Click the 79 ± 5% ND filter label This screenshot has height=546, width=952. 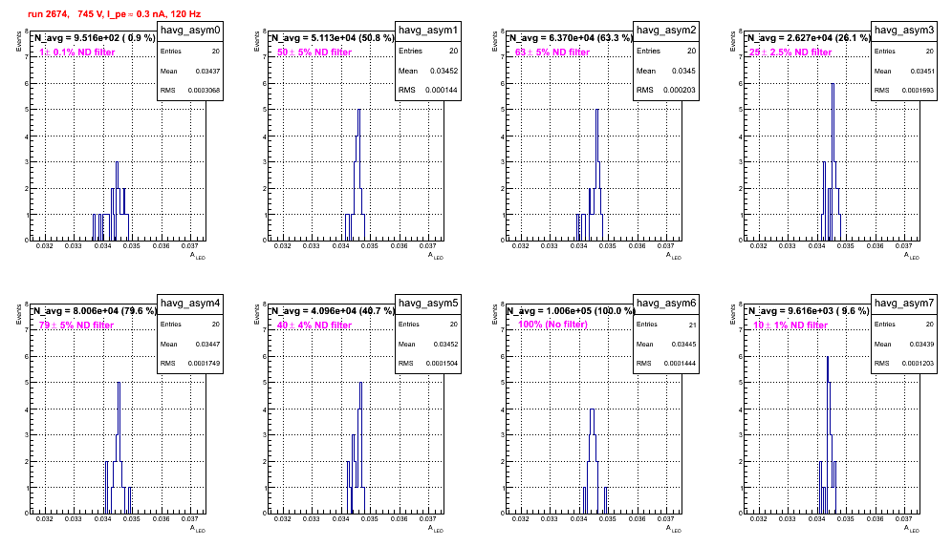[x=76, y=325]
